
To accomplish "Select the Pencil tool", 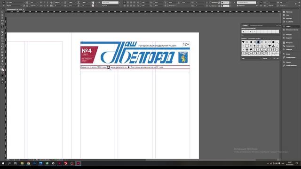I will (x=2, y=35).
